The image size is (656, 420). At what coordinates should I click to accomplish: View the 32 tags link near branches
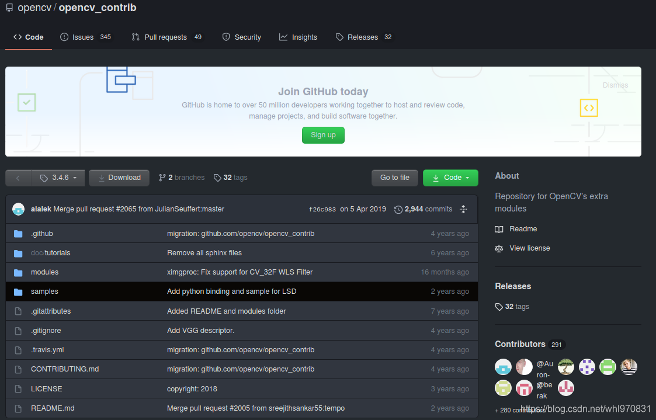[x=230, y=178]
